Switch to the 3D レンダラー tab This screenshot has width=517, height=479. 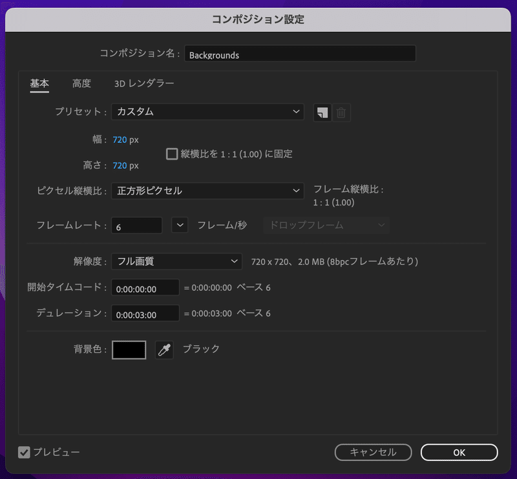(144, 83)
